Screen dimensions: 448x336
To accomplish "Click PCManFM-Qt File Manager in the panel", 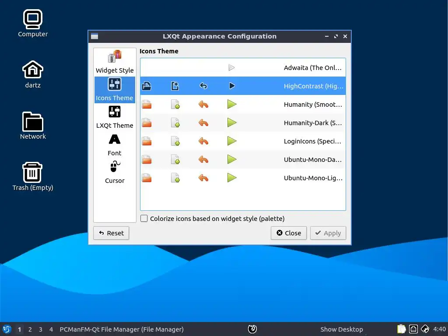I will pyautogui.click(x=122, y=329).
